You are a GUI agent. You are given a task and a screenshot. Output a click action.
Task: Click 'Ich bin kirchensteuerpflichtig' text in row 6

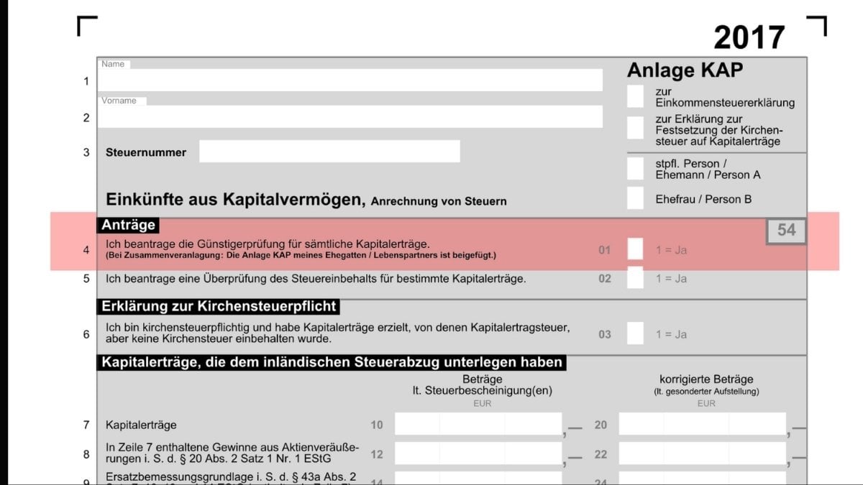338,333
